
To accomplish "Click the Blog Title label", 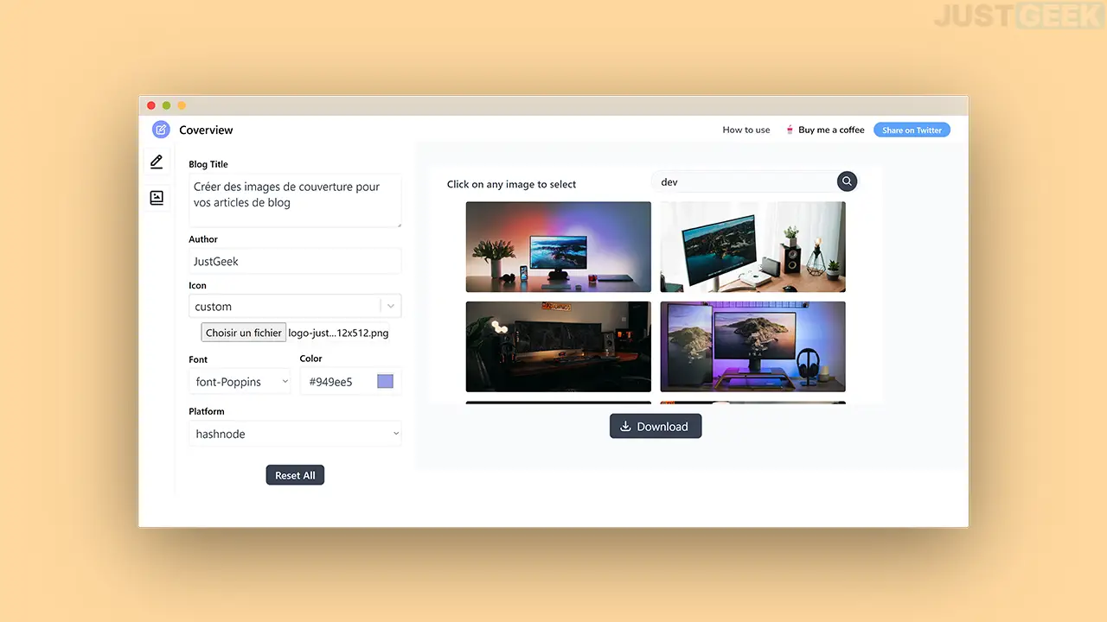I will [208, 164].
